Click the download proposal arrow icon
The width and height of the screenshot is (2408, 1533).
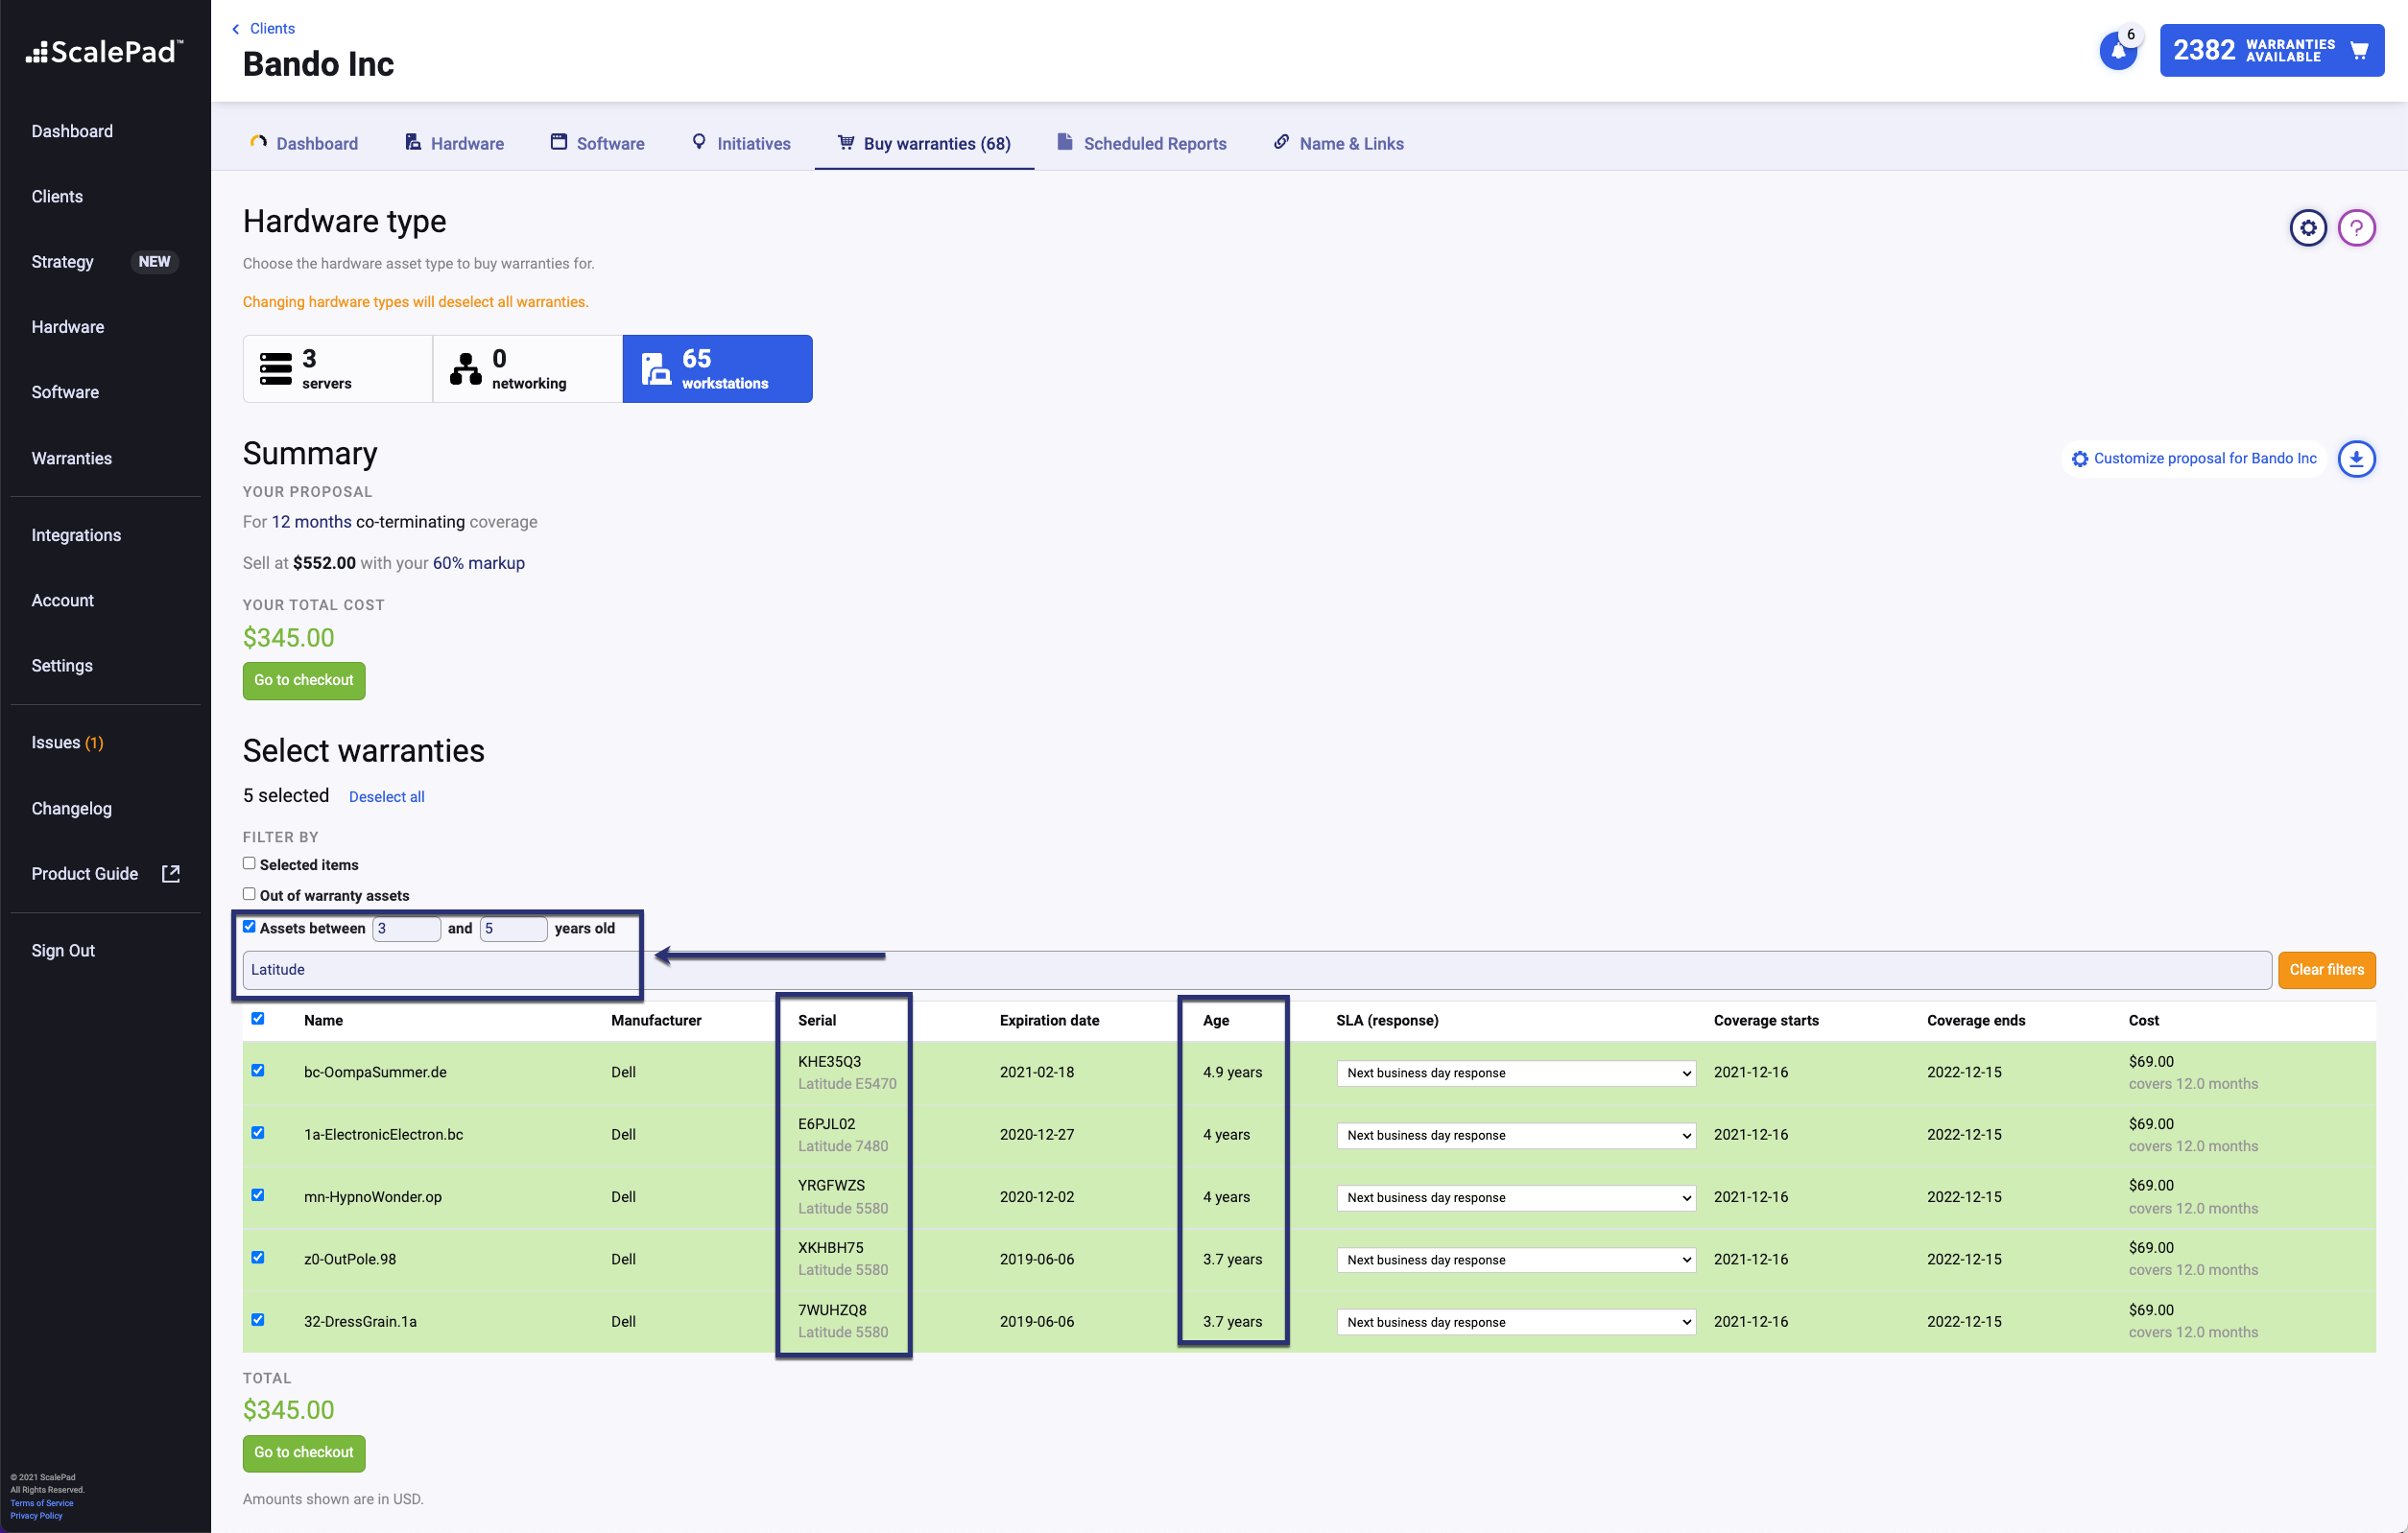[x=2356, y=459]
